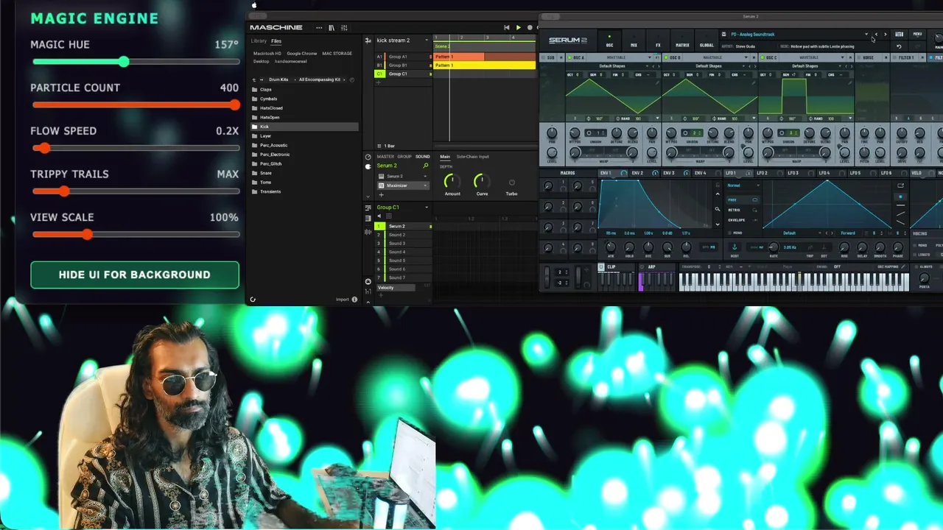The width and height of the screenshot is (943, 530).
Task: Click the info icon beside Import
Action: point(354,300)
